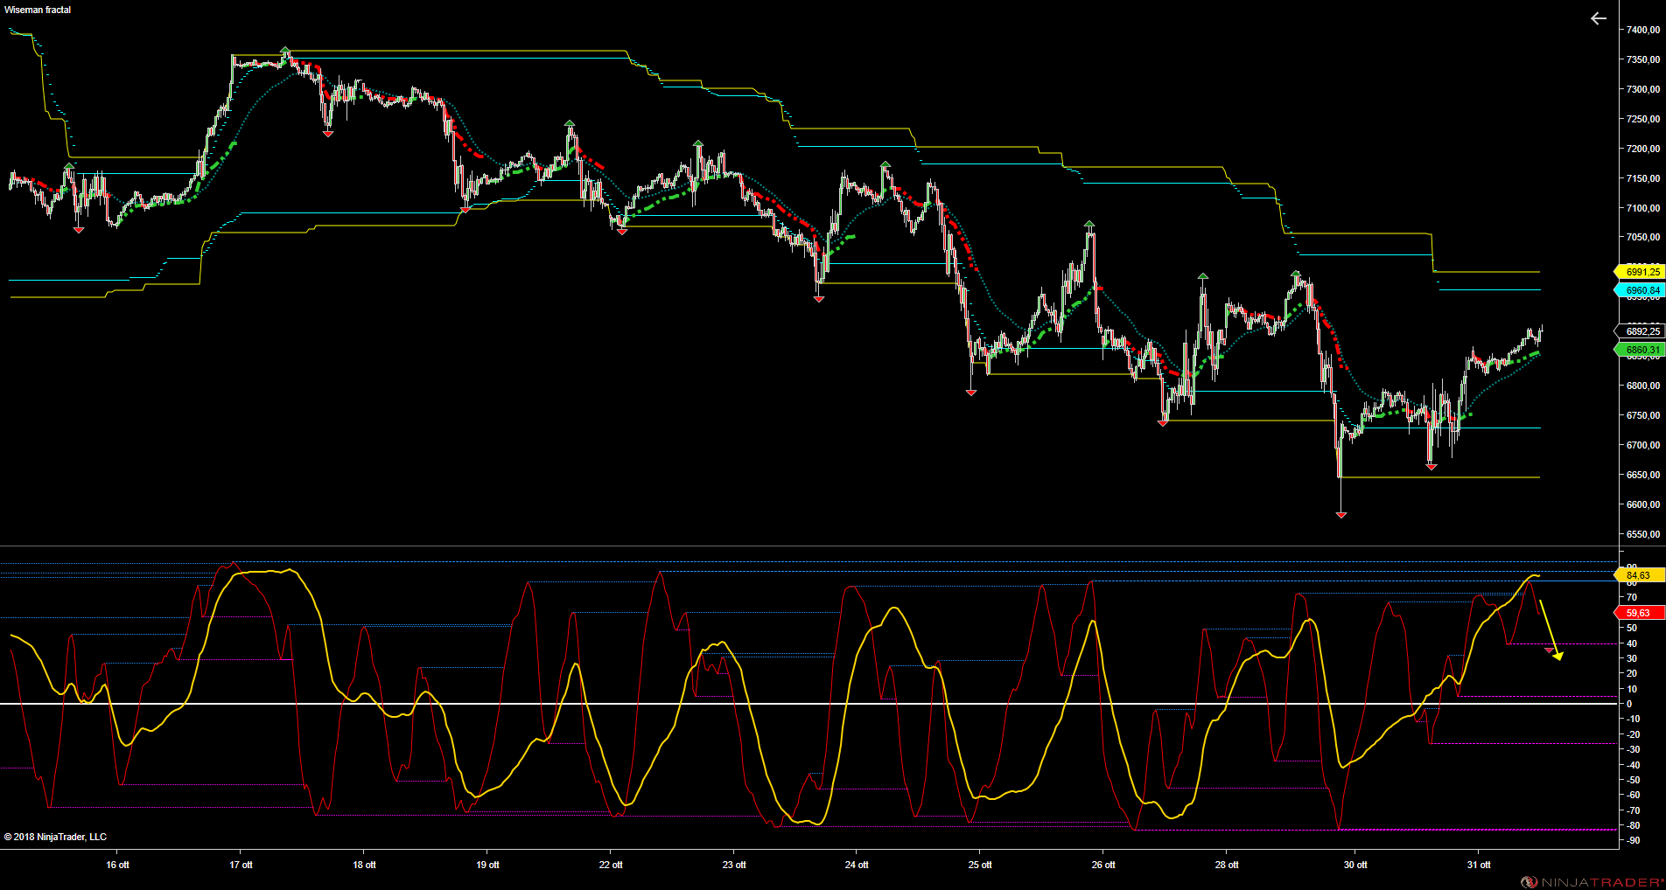Click the "© 2018 NinjaTrader, LLC" copyright text
The width and height of the screenshot is (1666, 890).
pyautogui.click(x=55, y=837)
